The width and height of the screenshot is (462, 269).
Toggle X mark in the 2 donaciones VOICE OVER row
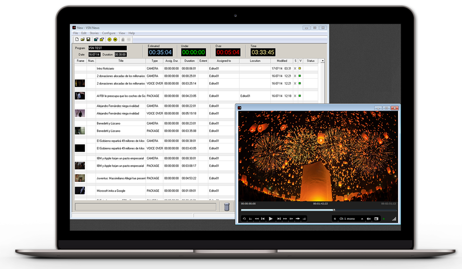pos(295,83)
